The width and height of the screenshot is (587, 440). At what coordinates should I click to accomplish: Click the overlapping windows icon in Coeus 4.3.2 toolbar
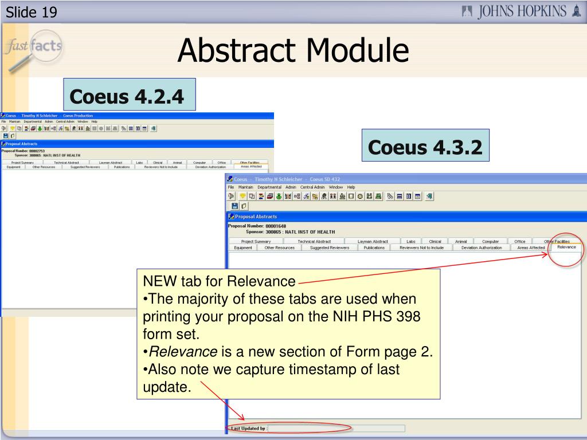(x=252, y=196)
